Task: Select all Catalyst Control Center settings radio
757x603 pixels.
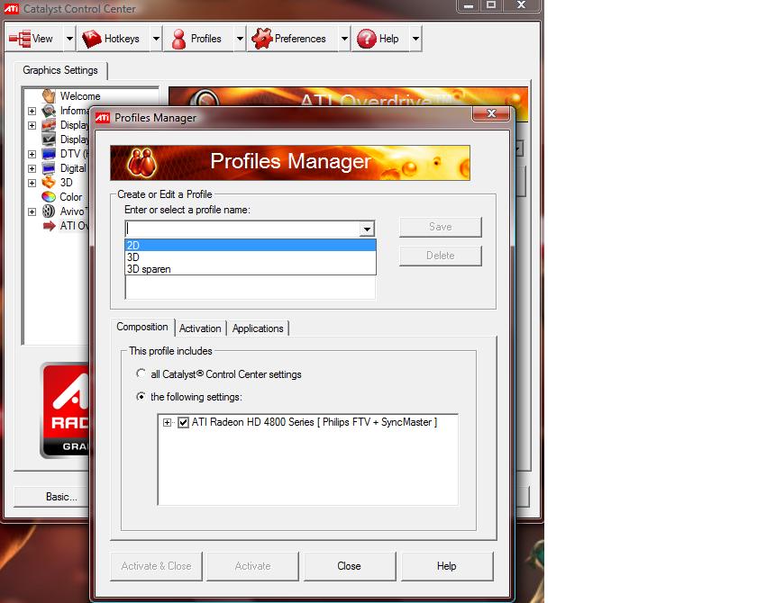Action: click(x=141, y=373)
